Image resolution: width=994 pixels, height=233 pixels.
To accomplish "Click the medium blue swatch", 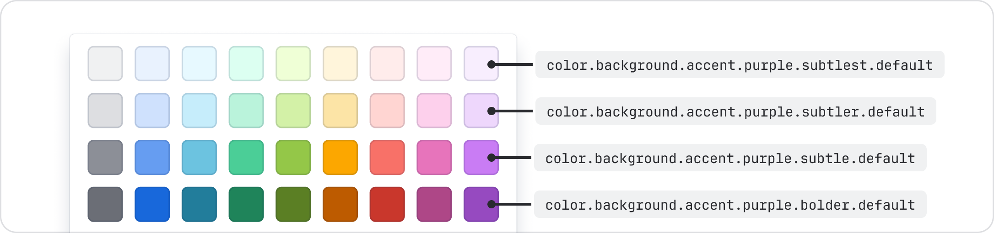I will click(x=152, y=157).
